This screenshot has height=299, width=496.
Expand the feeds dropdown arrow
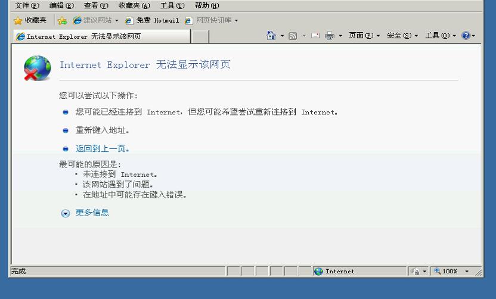[x=304, y=36]
